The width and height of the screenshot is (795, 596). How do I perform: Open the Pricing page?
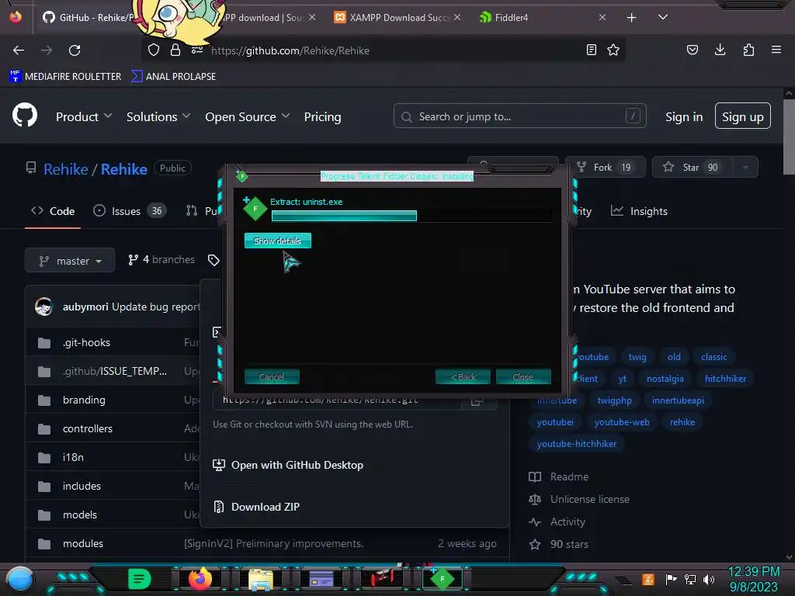coord(322,116)
